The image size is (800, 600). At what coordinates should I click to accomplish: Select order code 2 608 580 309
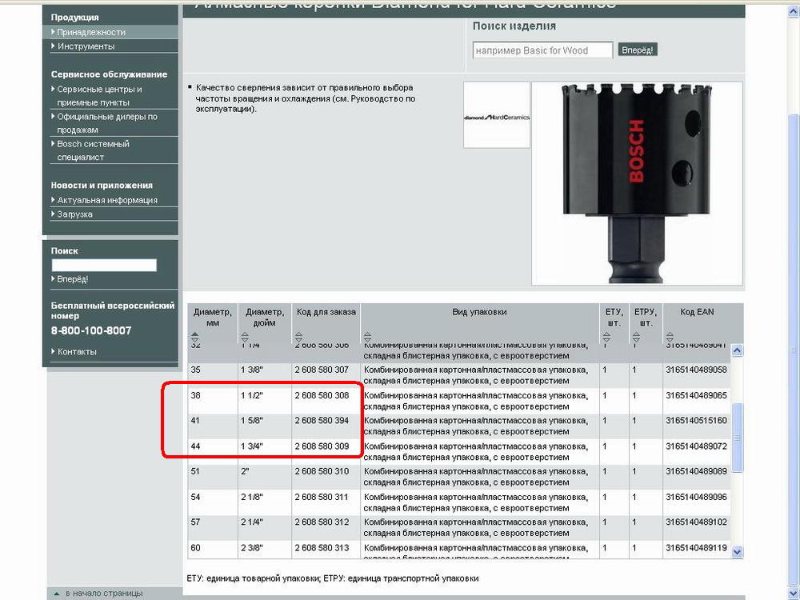[322, 446]
